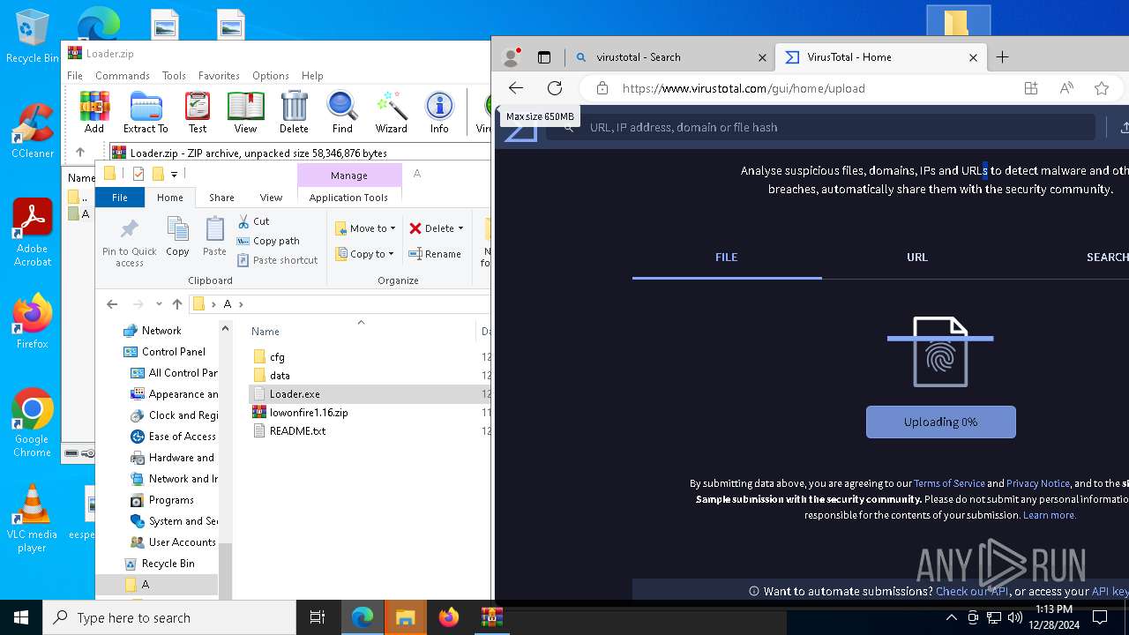Open the Recycle Bin desktop icon
Viewport: 1129px width, 635px height.
(x=32, y=37)
